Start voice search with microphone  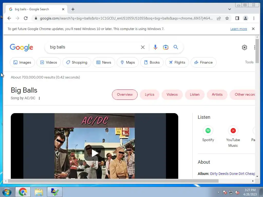click(155, 47)
